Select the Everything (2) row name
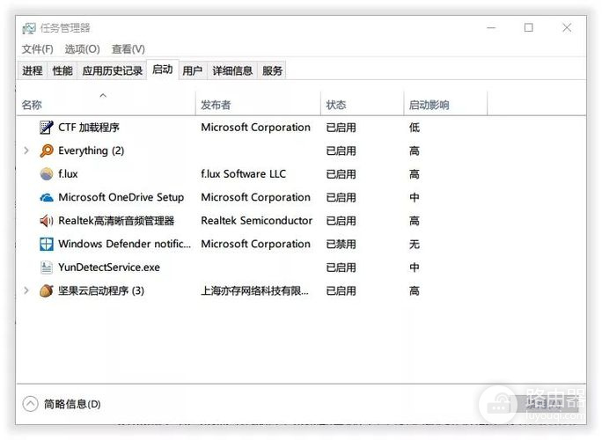This screenshot has width=602, height=440. [91, 150]
